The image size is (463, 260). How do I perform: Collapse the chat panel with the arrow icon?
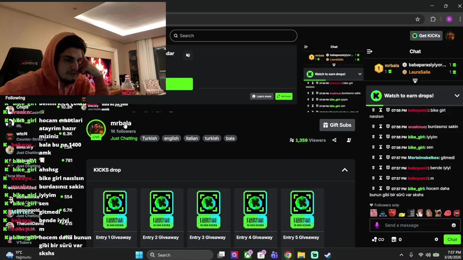pyautogui.click(x=369, y=51)
